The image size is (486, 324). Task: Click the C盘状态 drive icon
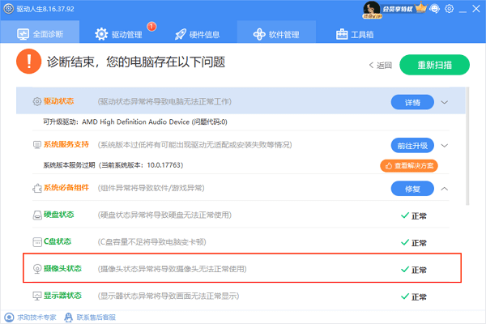click(37, 242)
